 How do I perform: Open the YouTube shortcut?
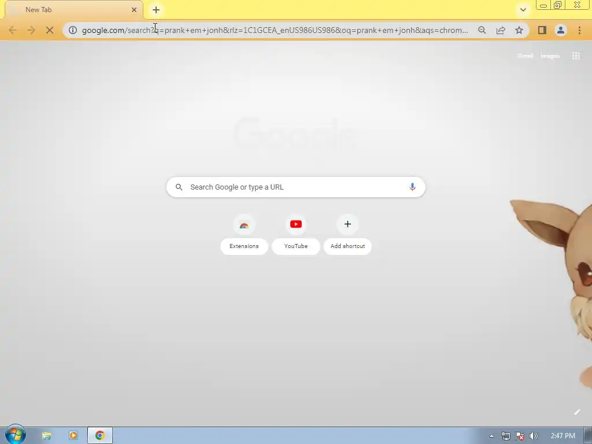click(x=296, y=234)
